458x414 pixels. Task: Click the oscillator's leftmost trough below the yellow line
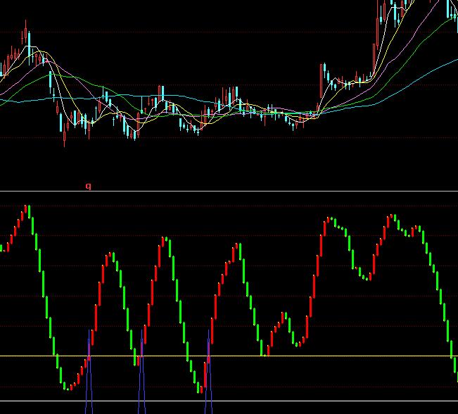point(67,387)
